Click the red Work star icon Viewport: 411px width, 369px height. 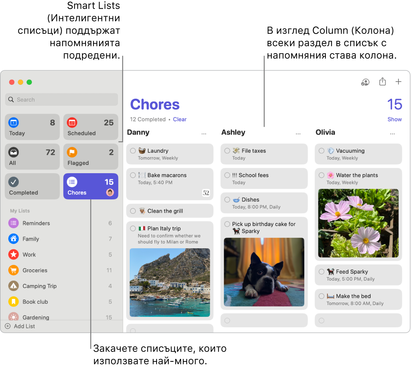[x=14, y=254]
